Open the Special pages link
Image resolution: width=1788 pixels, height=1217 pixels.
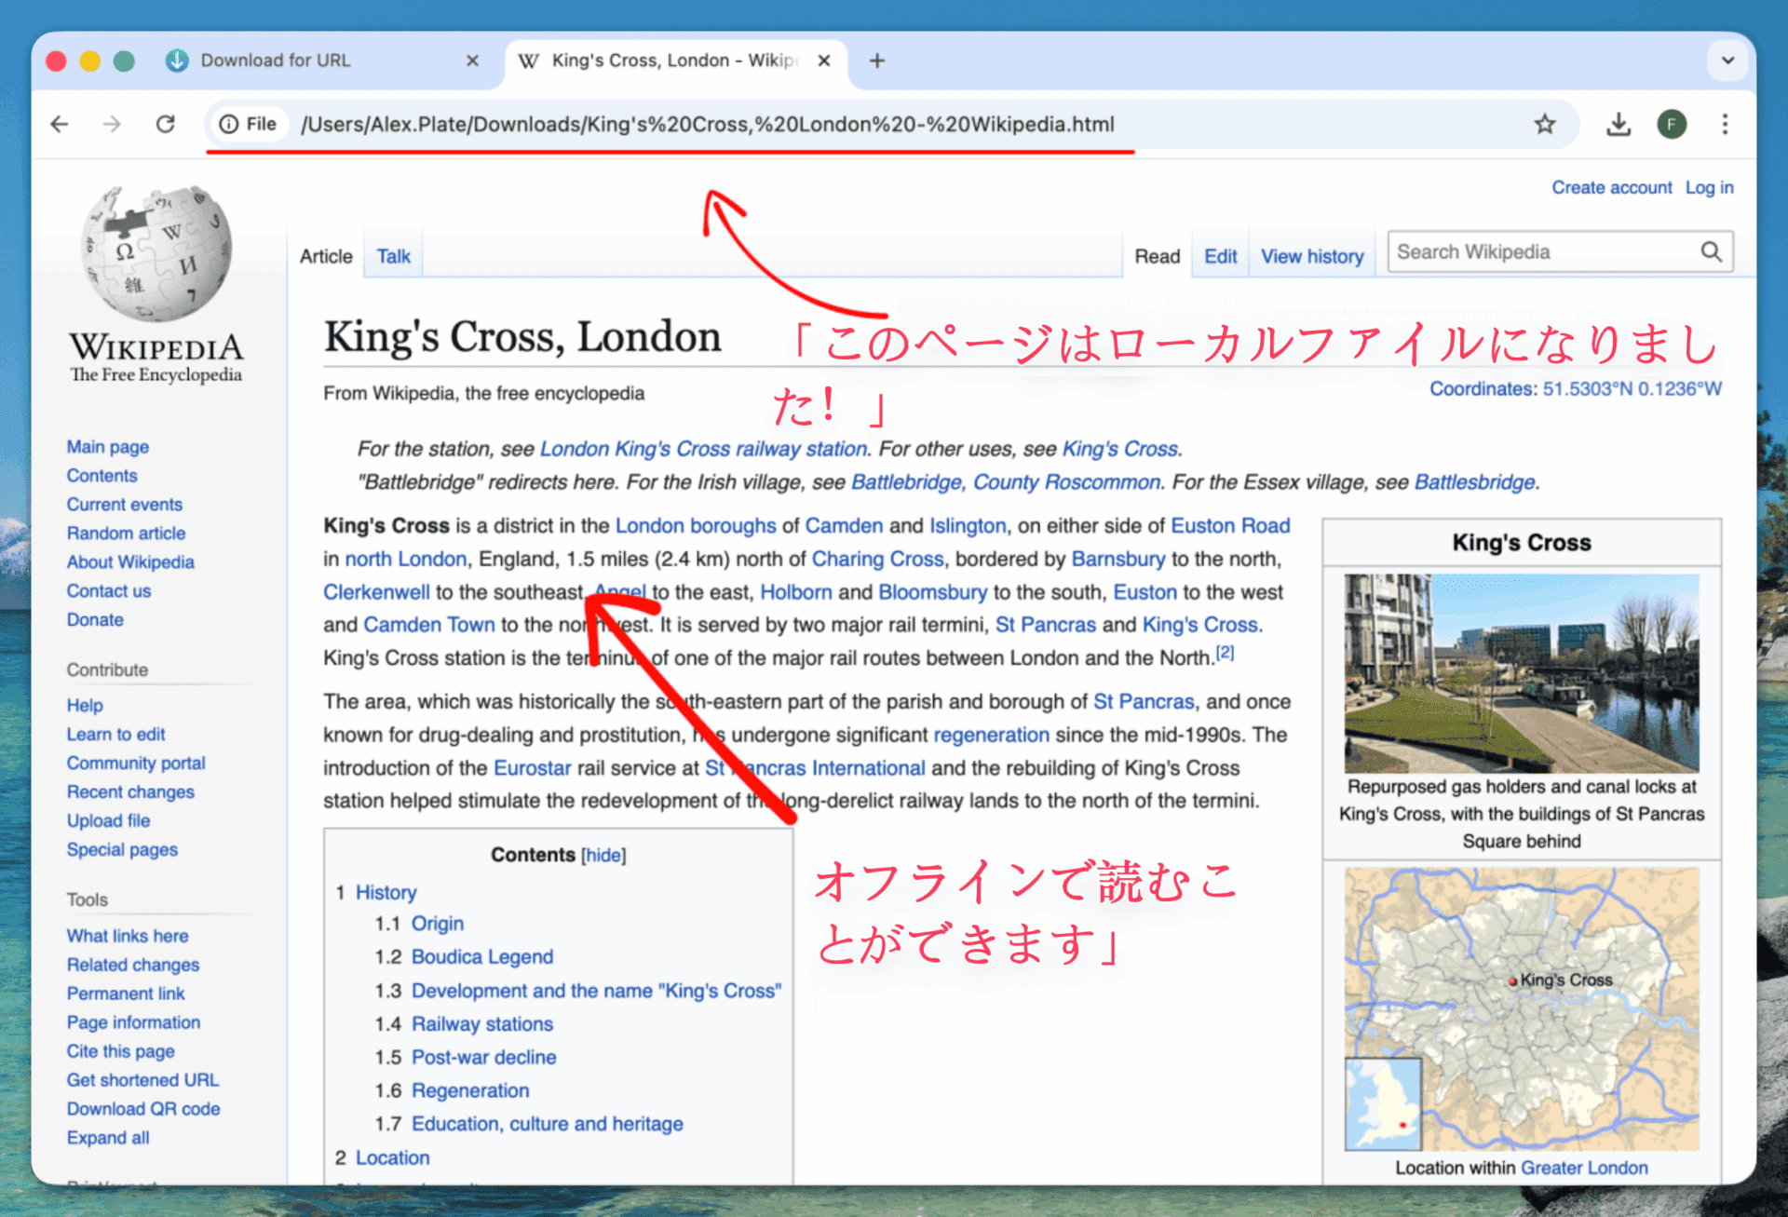pos(122,850)
